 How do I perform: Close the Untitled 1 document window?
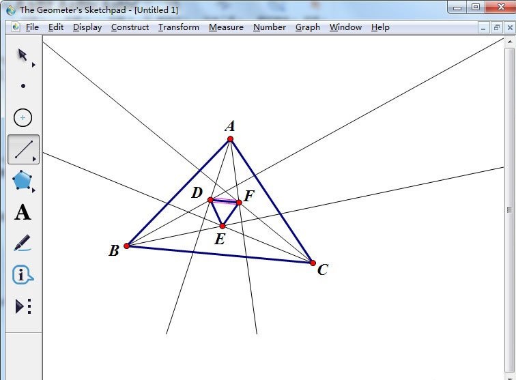[x=510, y=28]
